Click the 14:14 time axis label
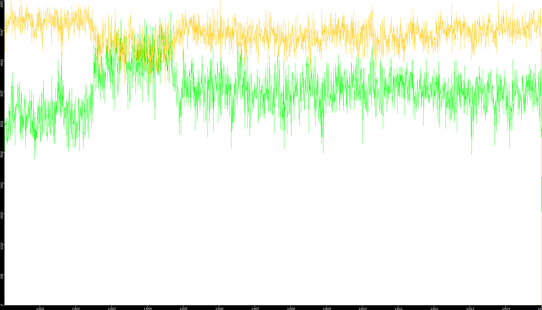Viewport: 542px width, 310px height. tap(506, 309)
